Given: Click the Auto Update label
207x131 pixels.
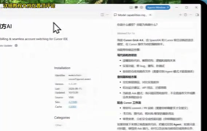Looking at the screenshot, I should [x=6, y=45].
